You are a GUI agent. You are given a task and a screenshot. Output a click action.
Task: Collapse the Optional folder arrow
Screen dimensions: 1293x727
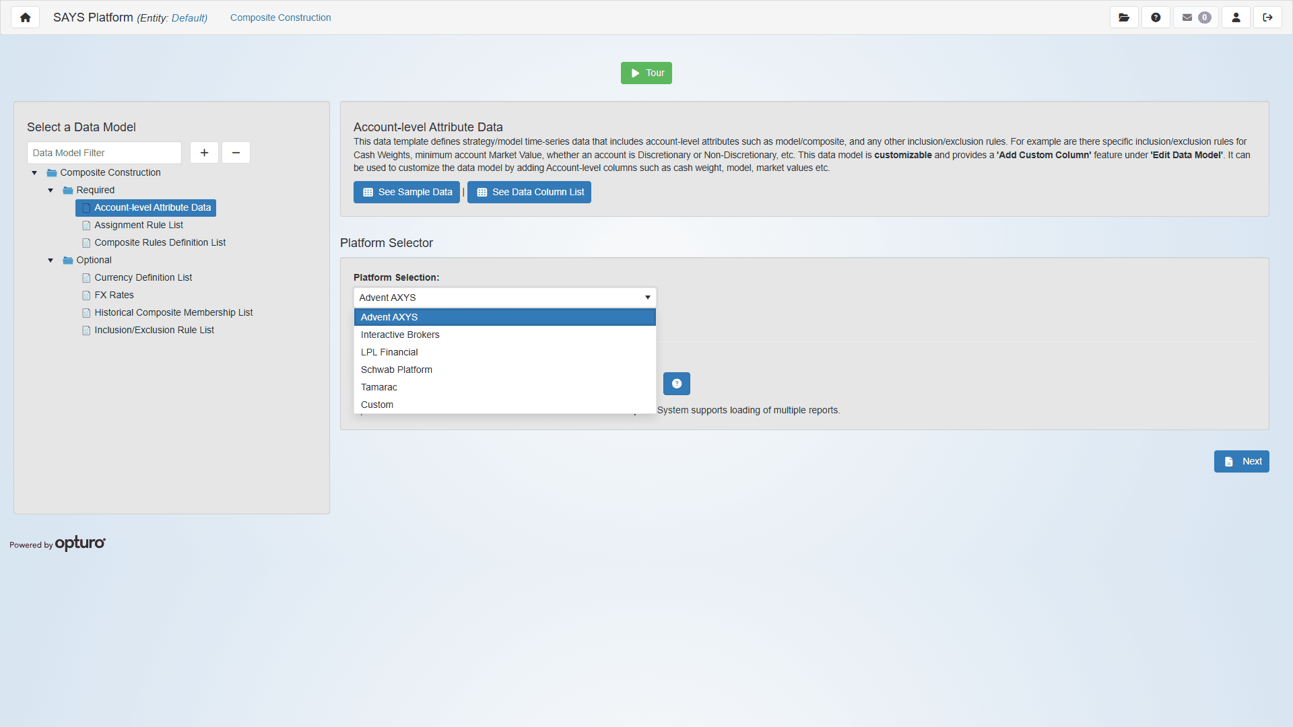(x=51, y=261)
